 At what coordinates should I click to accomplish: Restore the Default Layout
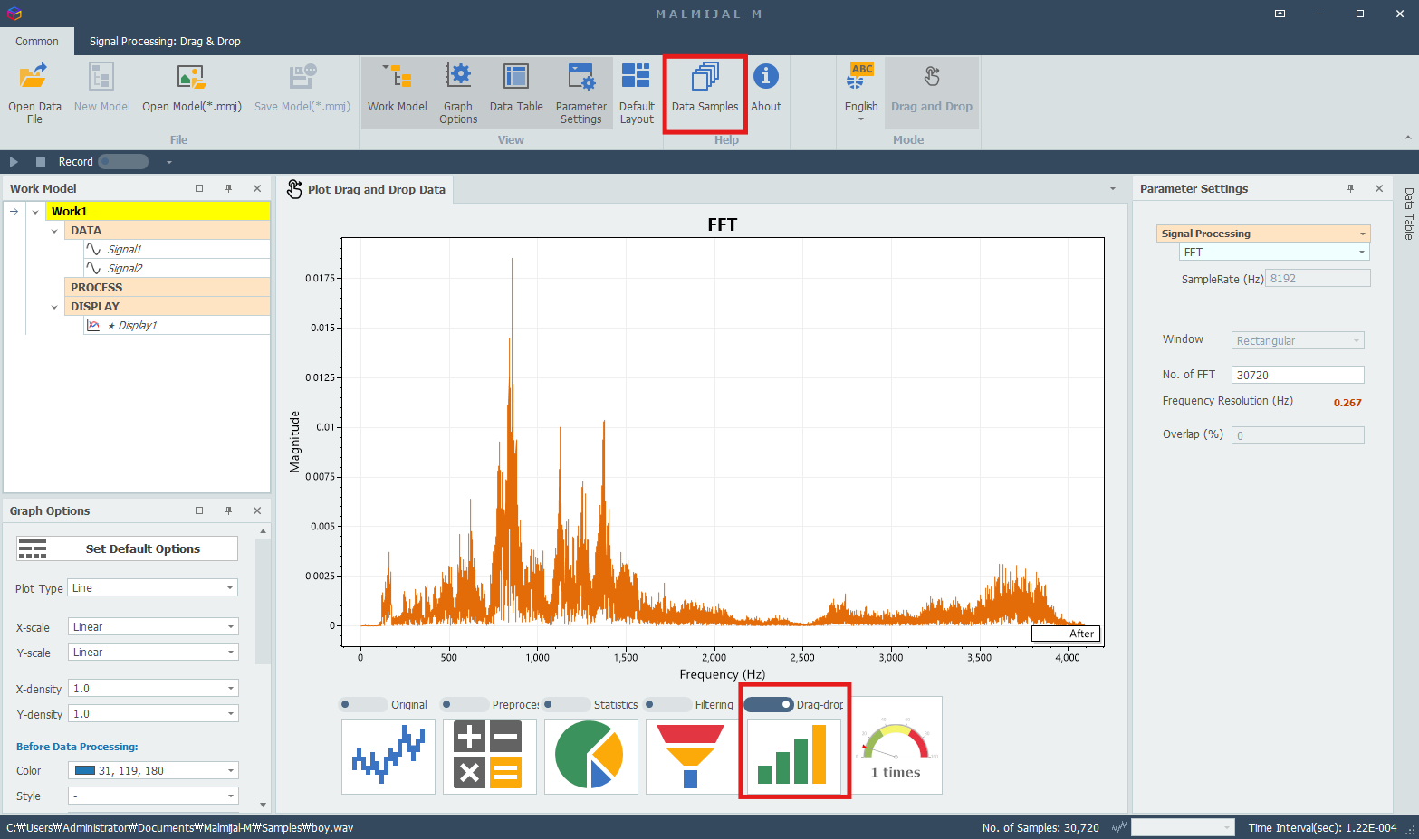[637, 92]
